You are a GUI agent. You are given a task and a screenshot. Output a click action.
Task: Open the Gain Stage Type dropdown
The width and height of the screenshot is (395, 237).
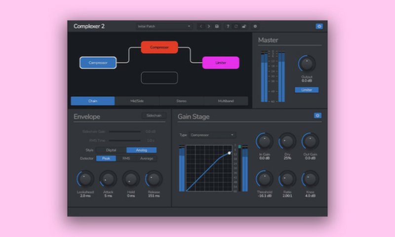coord(213,135)
